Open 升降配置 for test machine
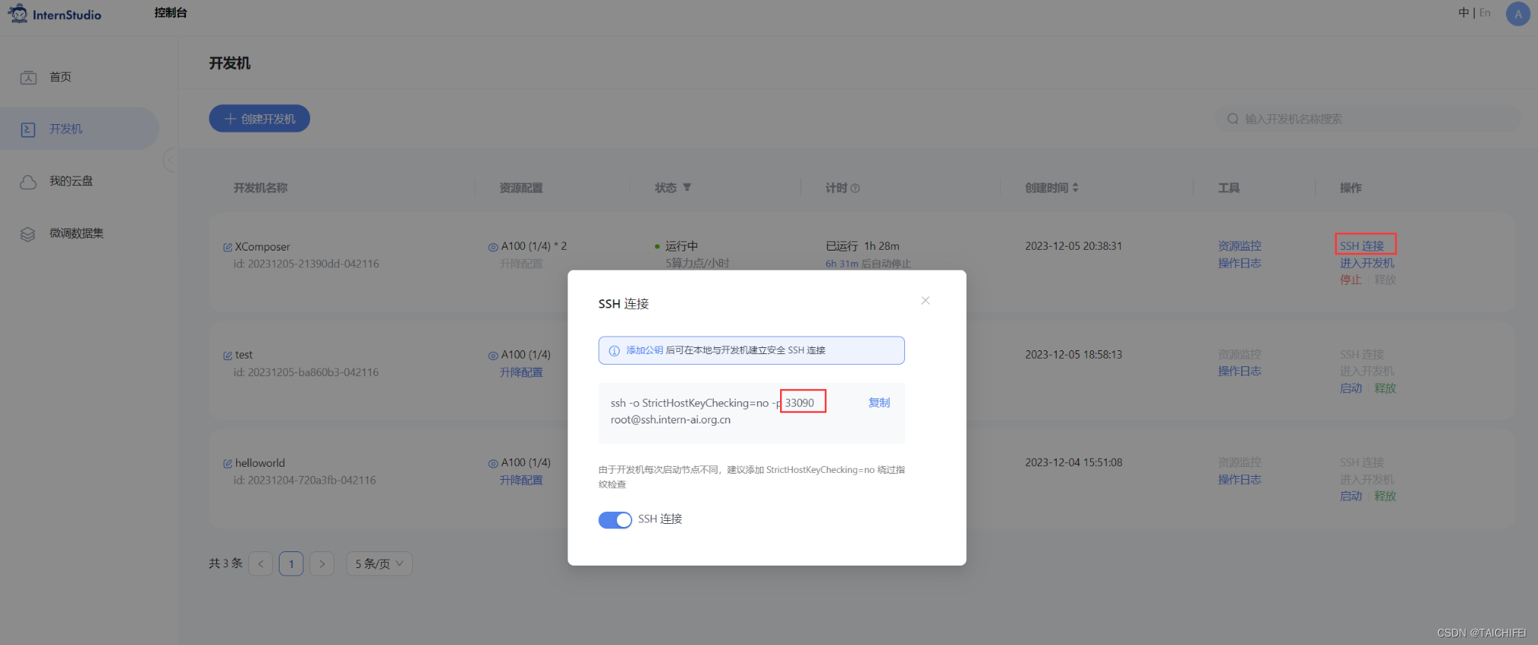This screenshot has height=645, width=1538. [521, 372]
